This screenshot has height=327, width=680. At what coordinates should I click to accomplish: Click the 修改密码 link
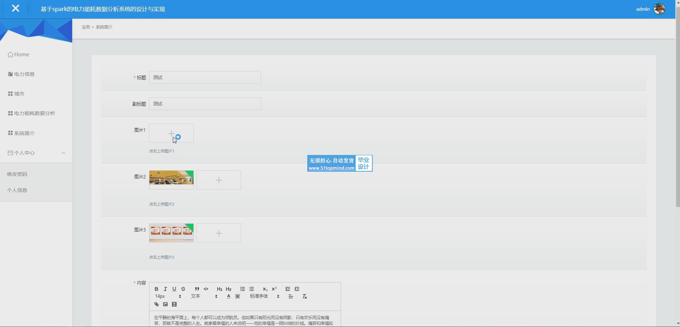(17, 174)
